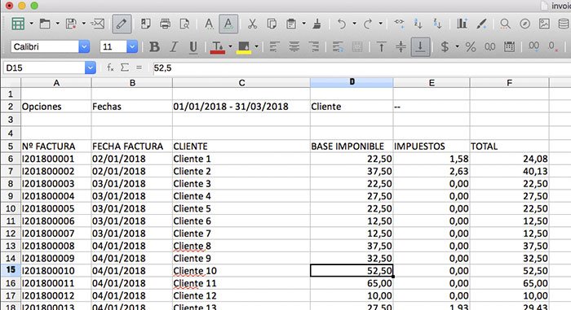The height and width of the screenshot is (310, 571).
Task: Attach the document to email via envelope icon
Action: [98, 24]
